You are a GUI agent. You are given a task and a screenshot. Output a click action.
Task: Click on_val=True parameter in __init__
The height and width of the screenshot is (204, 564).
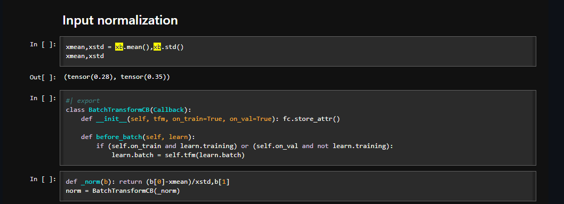(251, 119)
